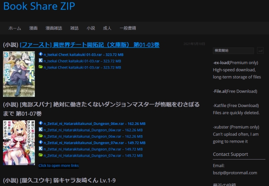Image resolution: width=269 pixels, height=186 pixels.
Task: Click the bszip@protonmail.com email address
Action: [235, 173]
